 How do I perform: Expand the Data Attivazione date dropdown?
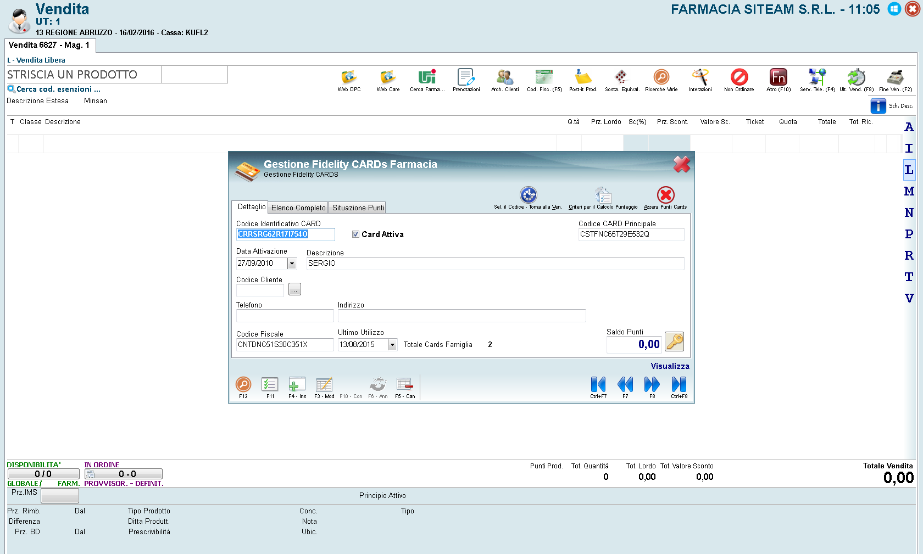[x=292, y=264]
